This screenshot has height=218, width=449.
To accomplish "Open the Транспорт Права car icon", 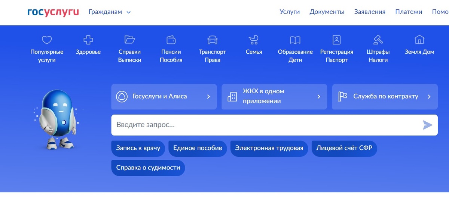I will tap(212, 40).
